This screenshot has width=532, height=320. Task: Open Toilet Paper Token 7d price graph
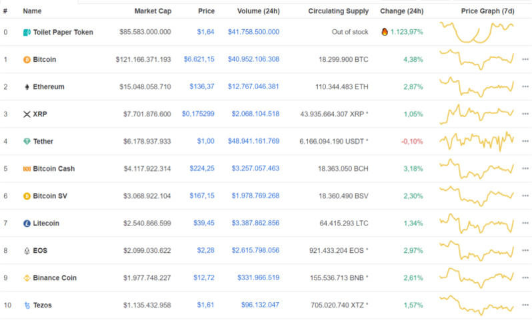[x=476, y=31]
